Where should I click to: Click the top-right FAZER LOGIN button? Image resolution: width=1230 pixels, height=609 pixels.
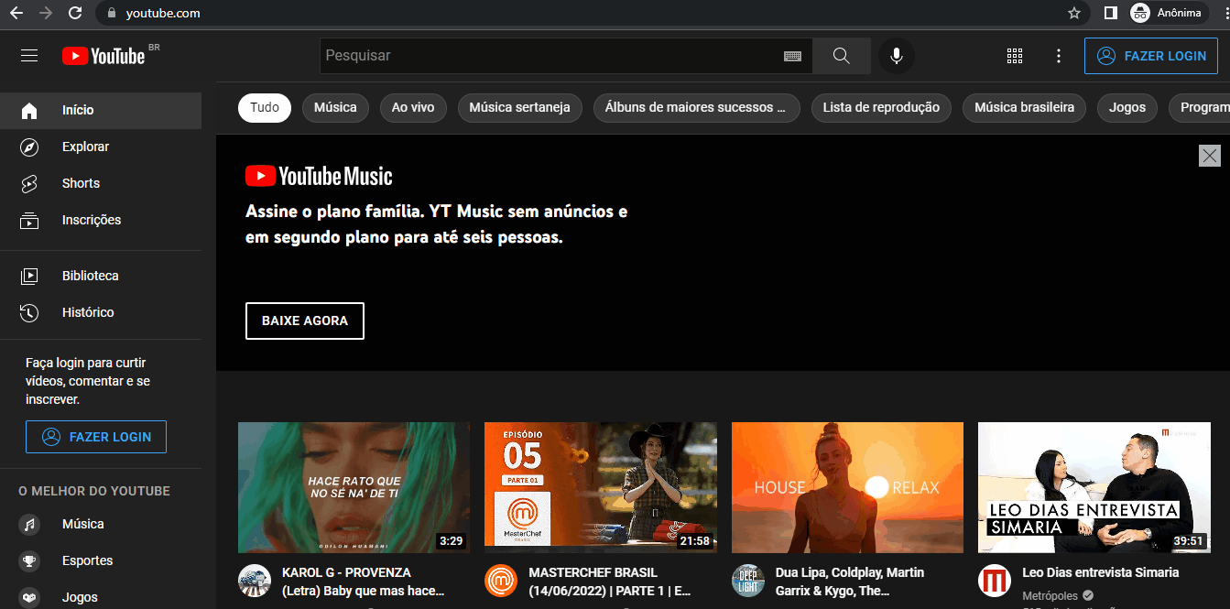[x=1151, y=56]
